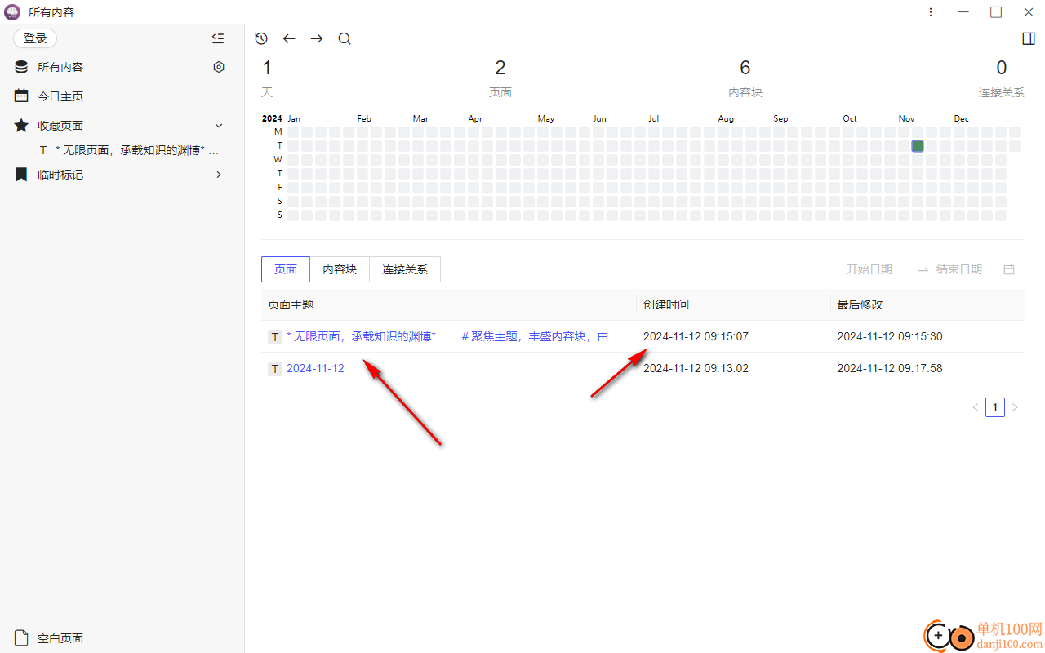The width and height of the screenshot is (1045, 653).
Task: Select 收藏页面 in the sidebar
Action: (x=60, y=126)
